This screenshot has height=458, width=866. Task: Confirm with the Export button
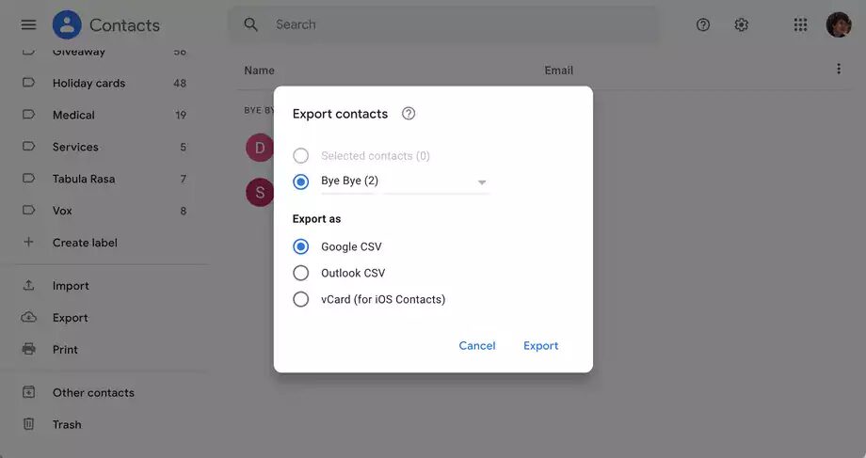540,345
